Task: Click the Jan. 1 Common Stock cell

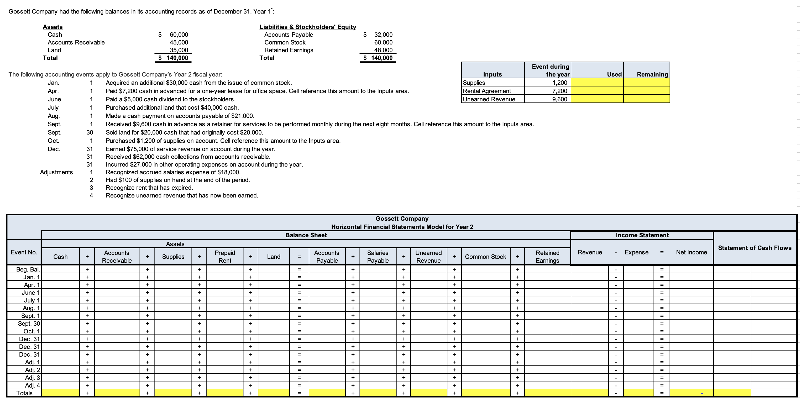Action: click(486, 277)
